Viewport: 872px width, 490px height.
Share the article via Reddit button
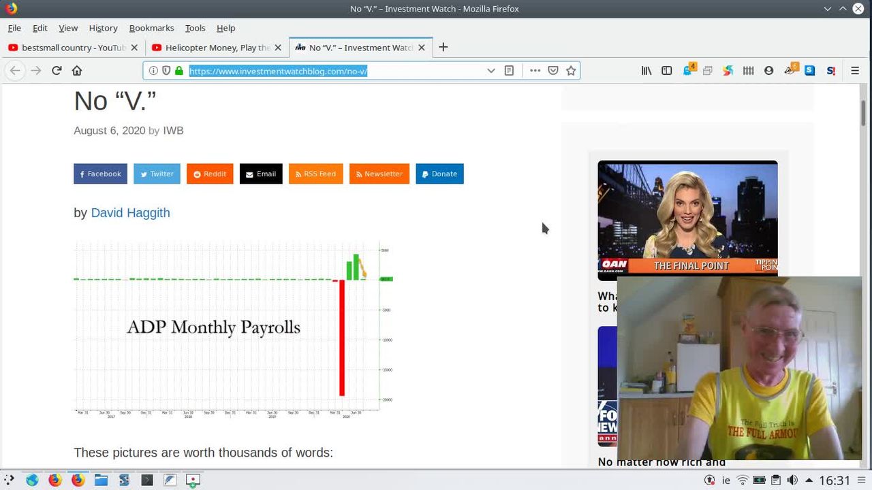210,174
